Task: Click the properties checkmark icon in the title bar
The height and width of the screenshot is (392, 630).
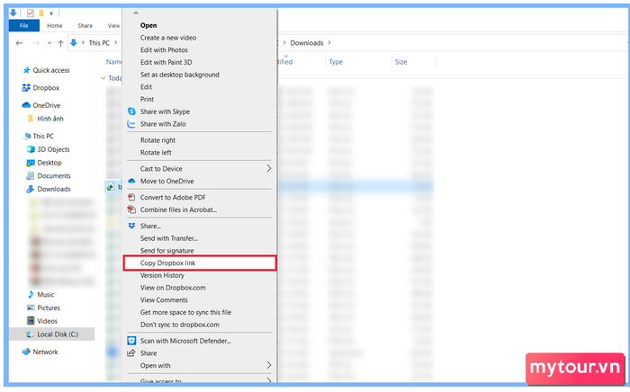Action: 30,13
